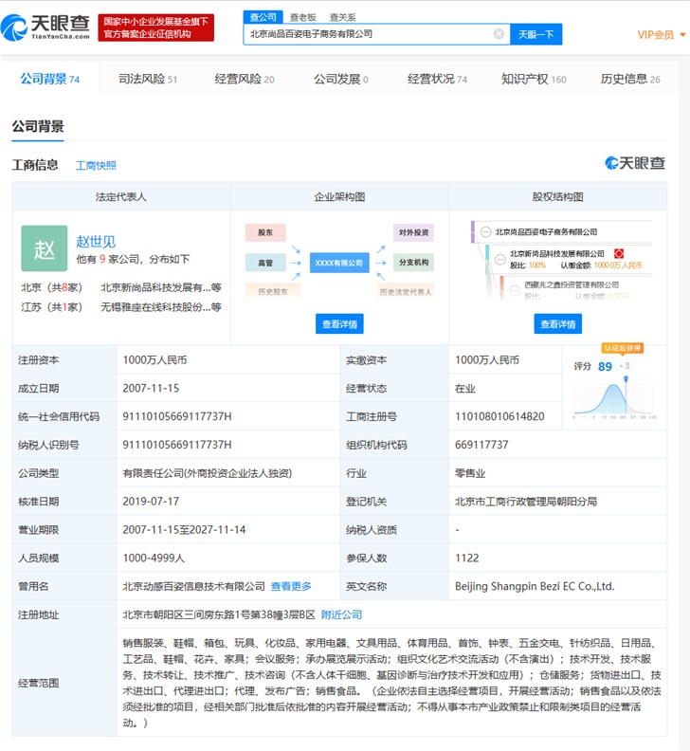Click 查看更多 next to former name
This screenshot has height=751, width=690.
(291, 587)
